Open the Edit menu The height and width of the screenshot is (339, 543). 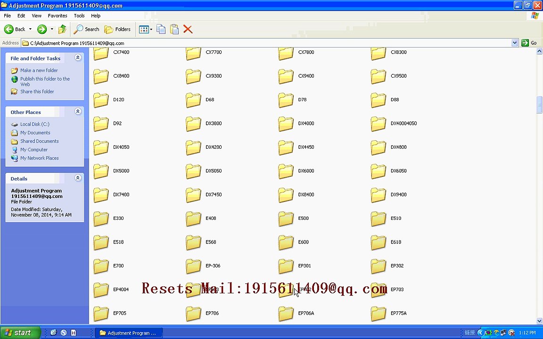[x=21, y=16]
